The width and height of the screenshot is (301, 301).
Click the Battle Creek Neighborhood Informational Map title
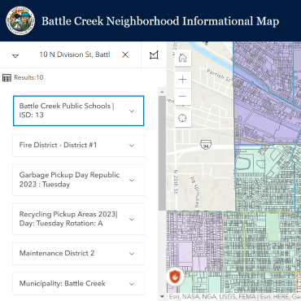pyautogui.click(x=160, y=21)
